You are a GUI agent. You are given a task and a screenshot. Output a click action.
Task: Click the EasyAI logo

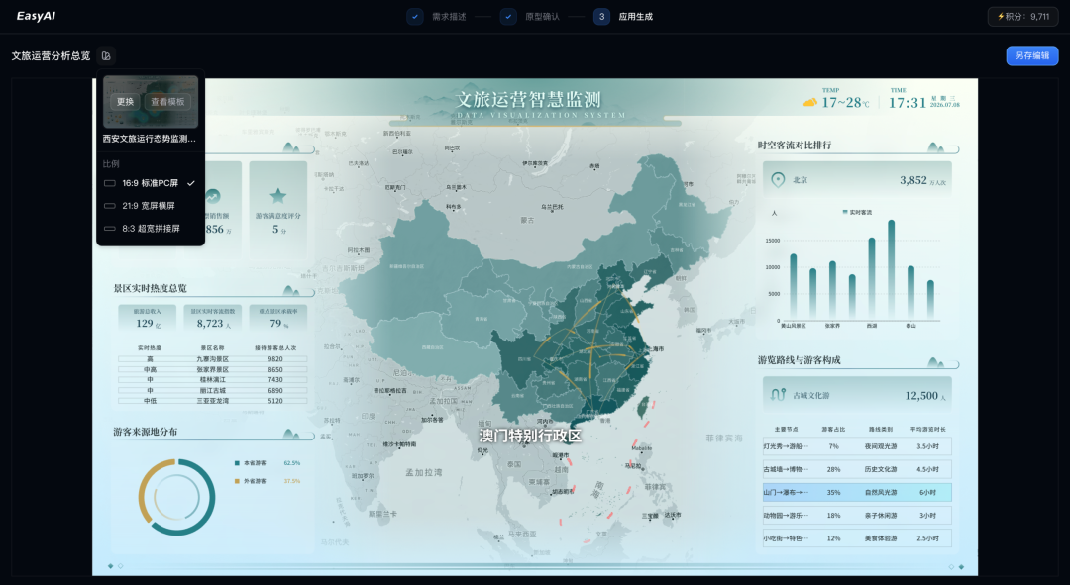pyautogui.click(x=36, y=16)
